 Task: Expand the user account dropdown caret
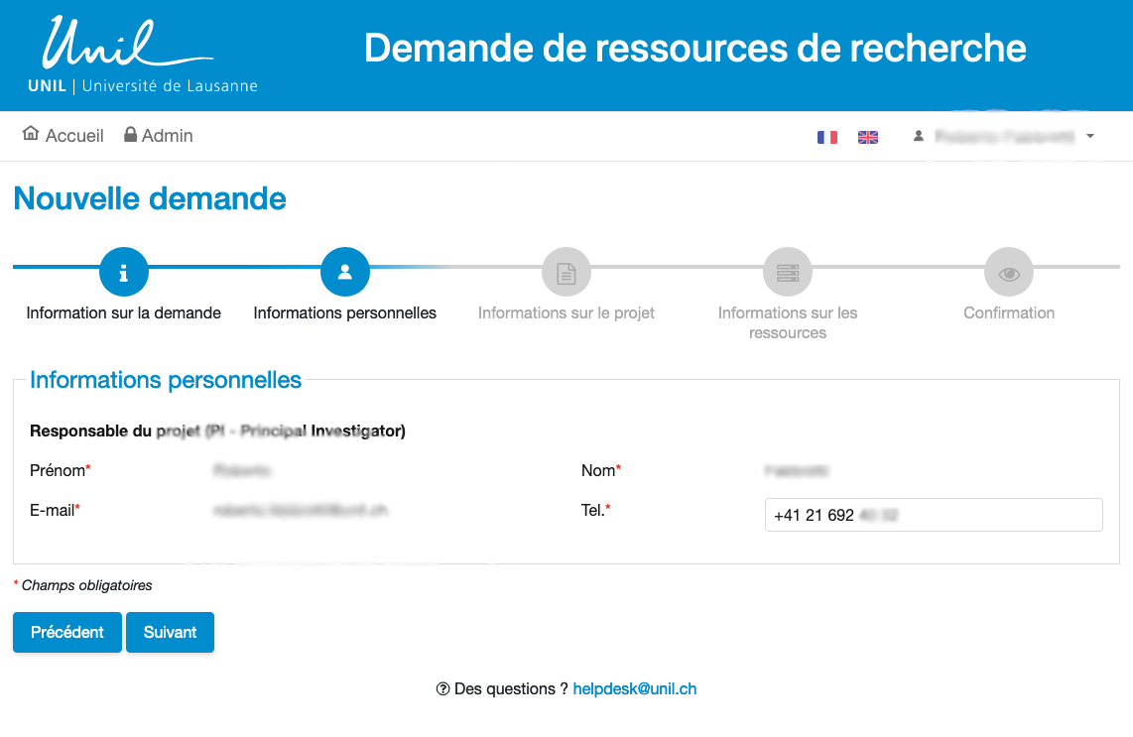(1090, 136)
